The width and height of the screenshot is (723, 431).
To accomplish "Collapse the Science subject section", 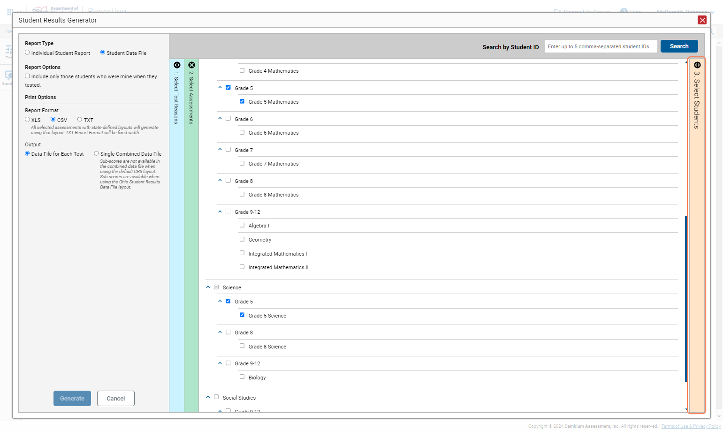I will click(208, 287).
